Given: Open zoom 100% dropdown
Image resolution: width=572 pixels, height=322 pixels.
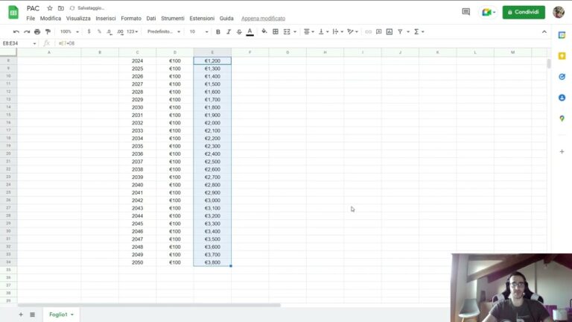Looking at the screenshot, I should pos(69,32).
